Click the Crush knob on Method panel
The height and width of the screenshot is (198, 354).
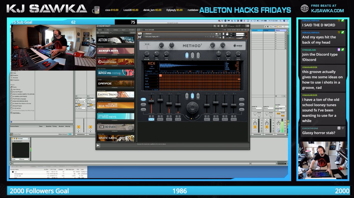[161, 45]
